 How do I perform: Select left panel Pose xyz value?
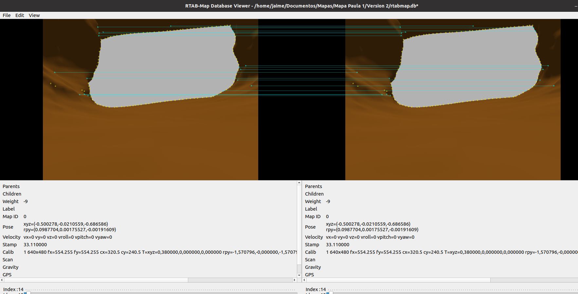click(66, 224)
